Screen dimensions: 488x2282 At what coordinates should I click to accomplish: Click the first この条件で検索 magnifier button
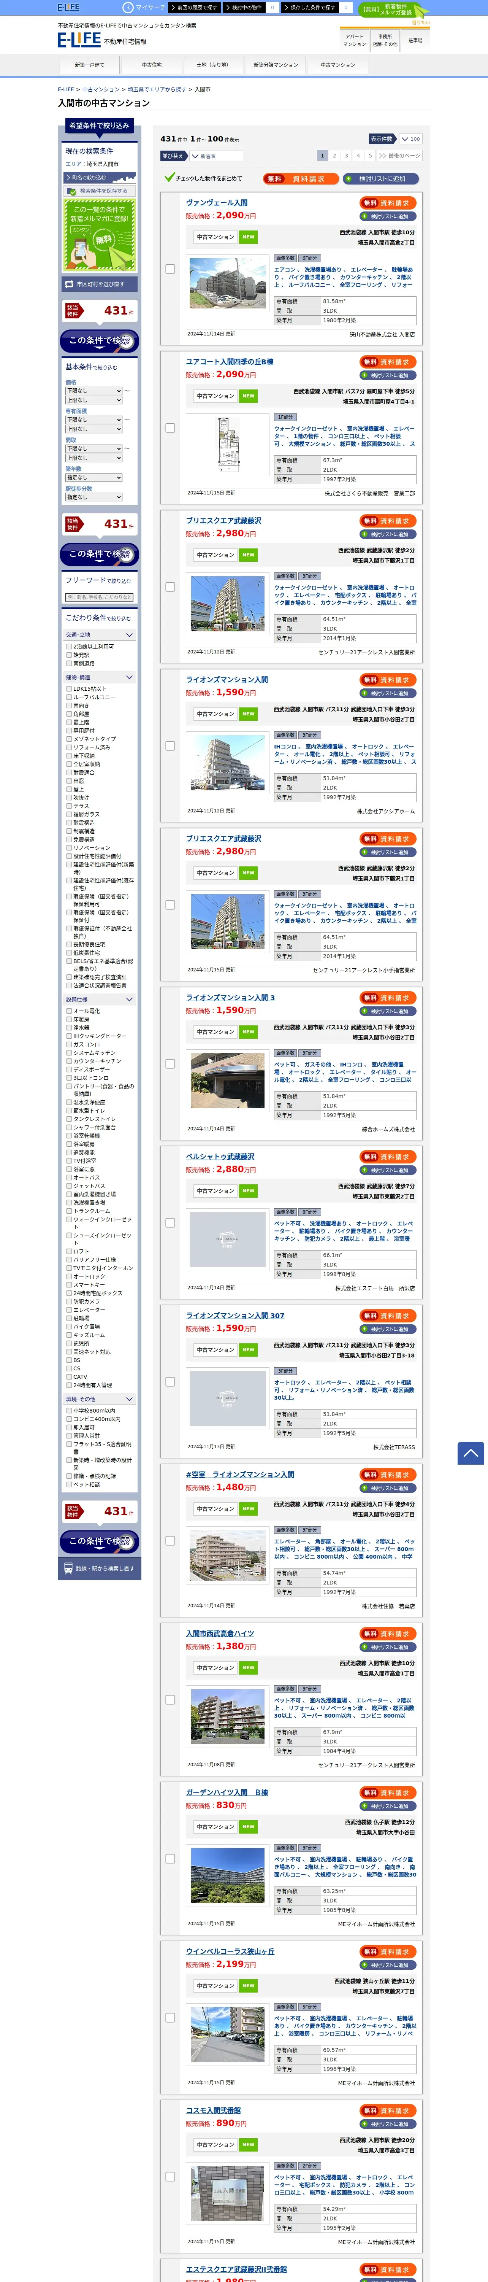99,341
